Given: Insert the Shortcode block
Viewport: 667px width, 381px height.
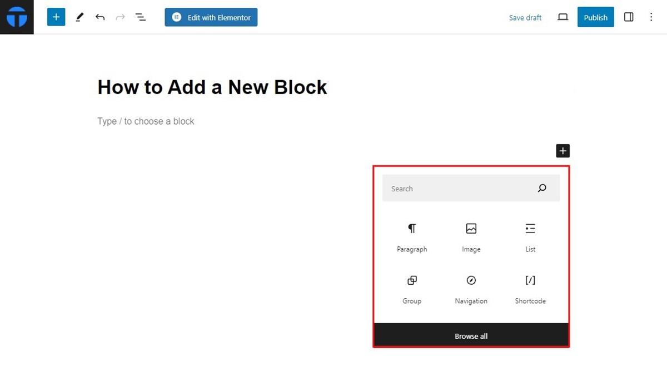Looking at the screenshot, I should pyautogui.click(x=530, y=289).
